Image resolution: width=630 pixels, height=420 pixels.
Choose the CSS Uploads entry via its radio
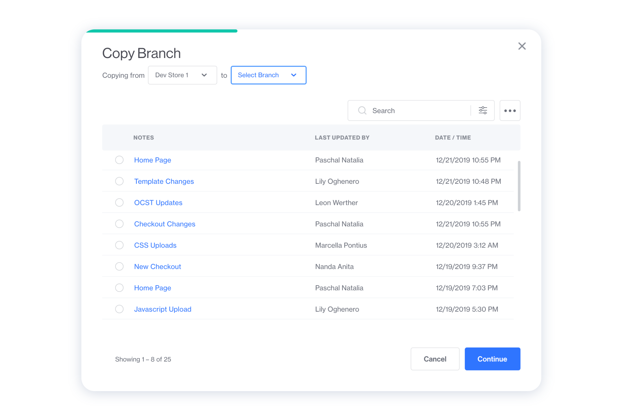(119, 245)
